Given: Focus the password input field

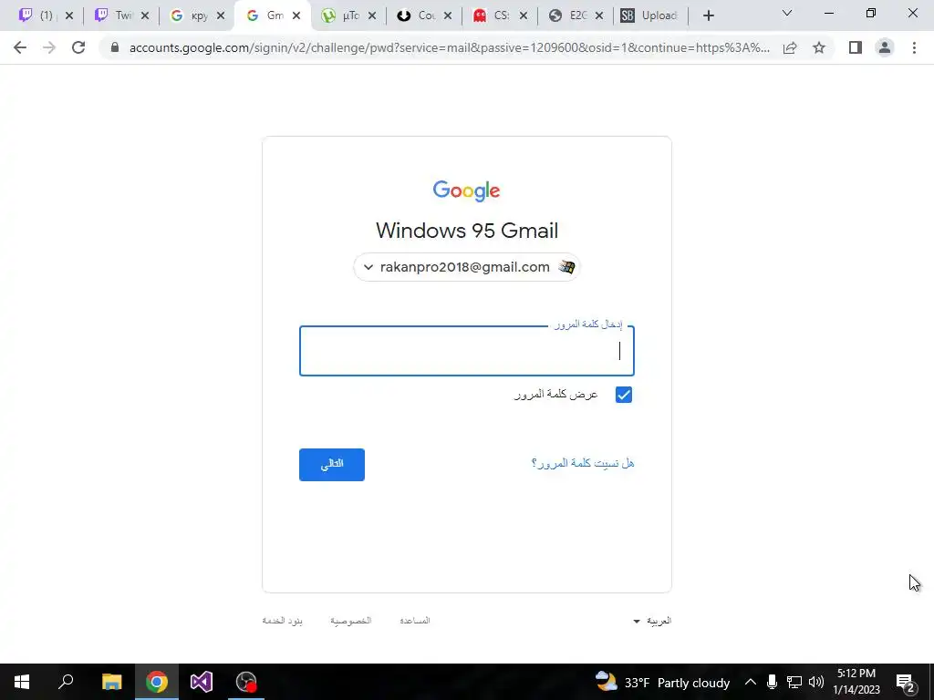Looking at the screenshot, I should pos(466,351).
